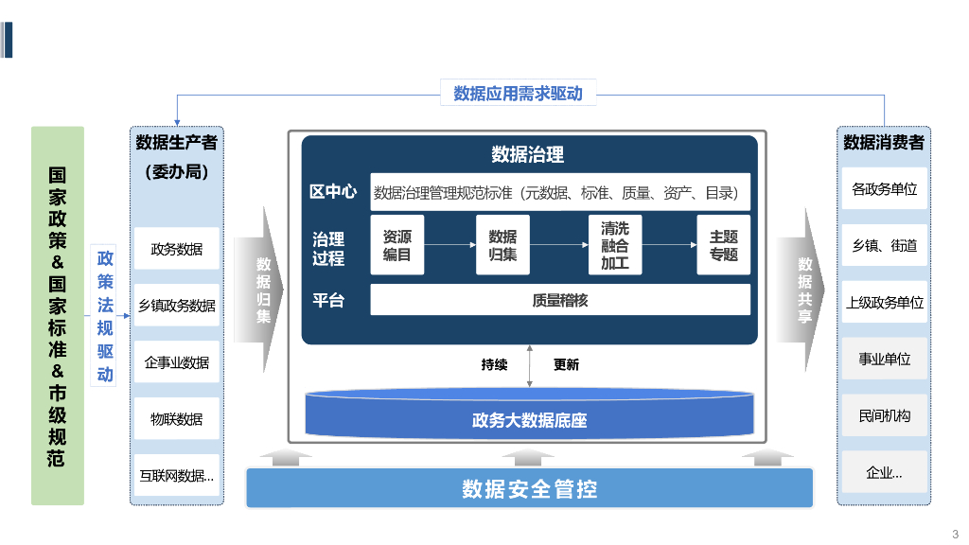969x545 pixels.
Task: Select the 清洗融合加工 step box
Action: click(x=615, y=245)
